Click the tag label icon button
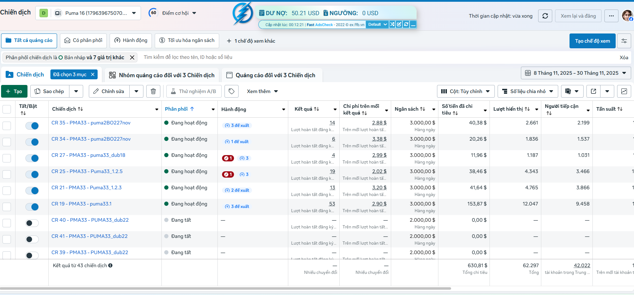The width and height of the screenshot is (634, 295). click(x=232, y=91)
